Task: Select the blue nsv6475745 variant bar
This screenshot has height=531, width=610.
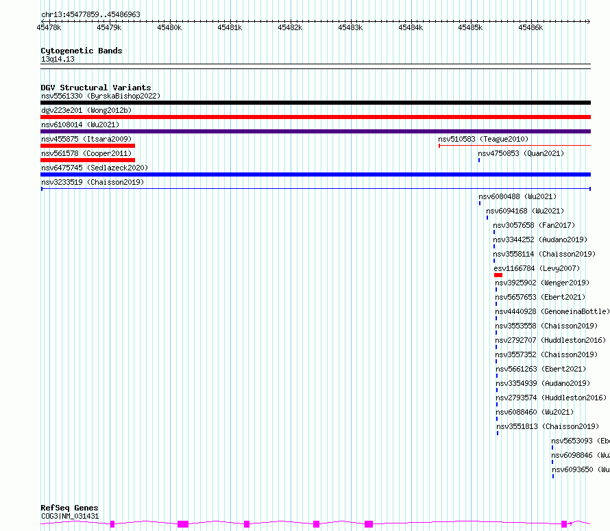Action: [x=315, y=174]
